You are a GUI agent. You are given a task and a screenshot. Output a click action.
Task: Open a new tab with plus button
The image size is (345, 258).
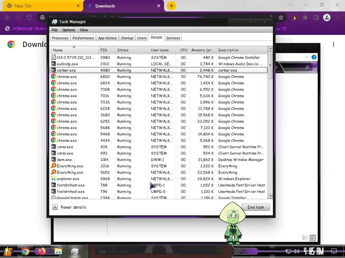[x=171, y=6]
